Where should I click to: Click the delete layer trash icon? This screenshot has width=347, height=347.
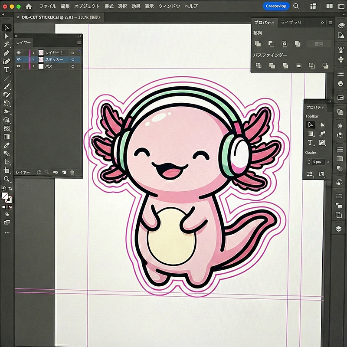click(72, 172)
